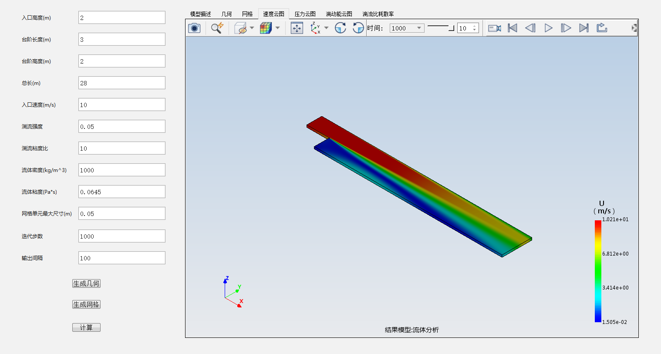The image size is (661, 354).
Task: Click the 台阶长度(m) input field
Action: (x=122, y=39)
